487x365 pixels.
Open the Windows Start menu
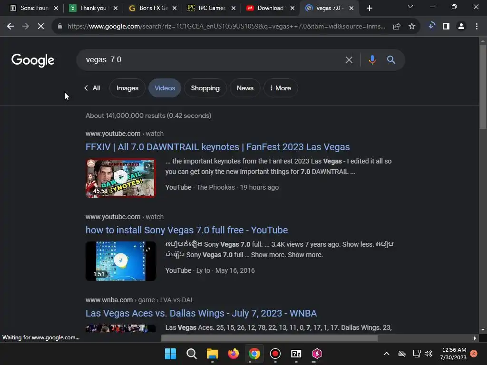pos(170,354)
